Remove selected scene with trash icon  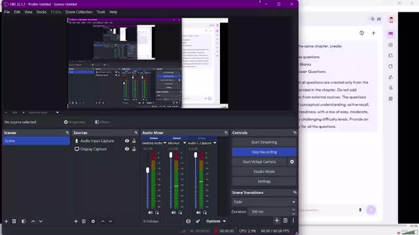tap(14, 221)
